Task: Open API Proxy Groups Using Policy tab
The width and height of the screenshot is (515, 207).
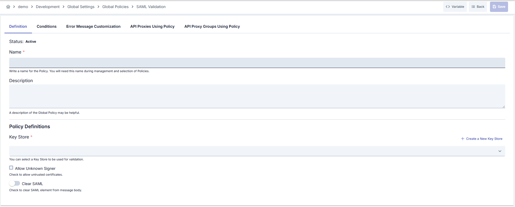Action: [212, 26]
